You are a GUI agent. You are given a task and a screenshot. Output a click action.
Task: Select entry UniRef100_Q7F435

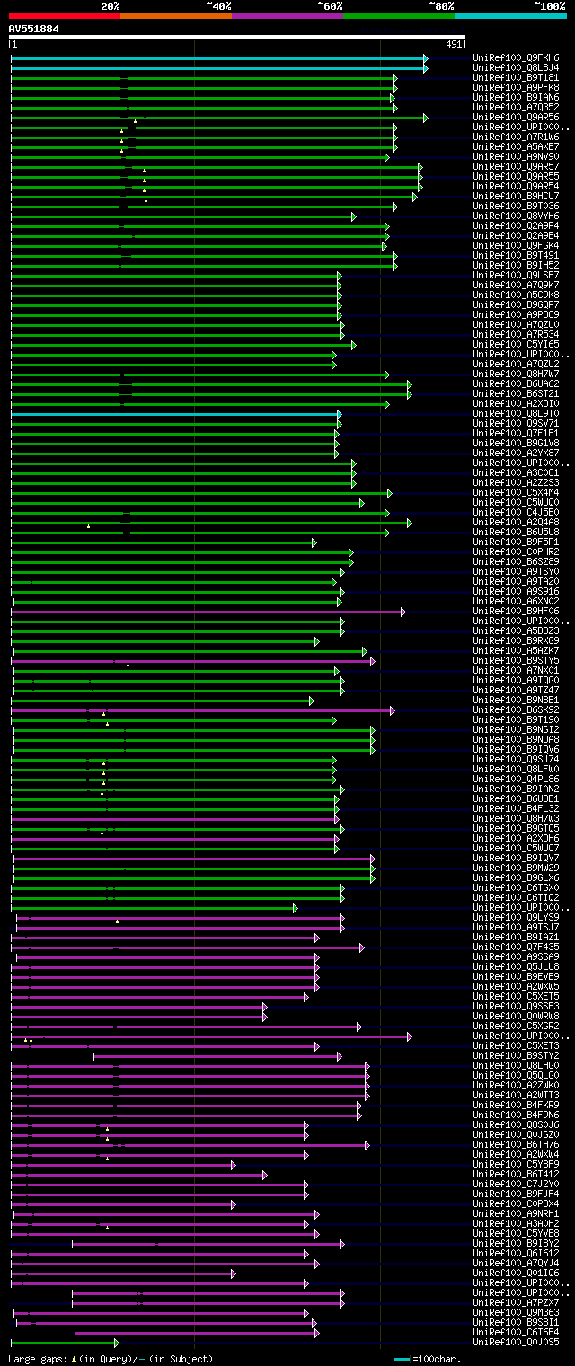point(516,947)
